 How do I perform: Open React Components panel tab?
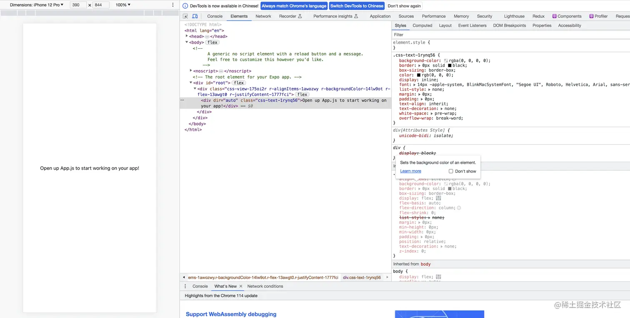[x=567, y=16]
